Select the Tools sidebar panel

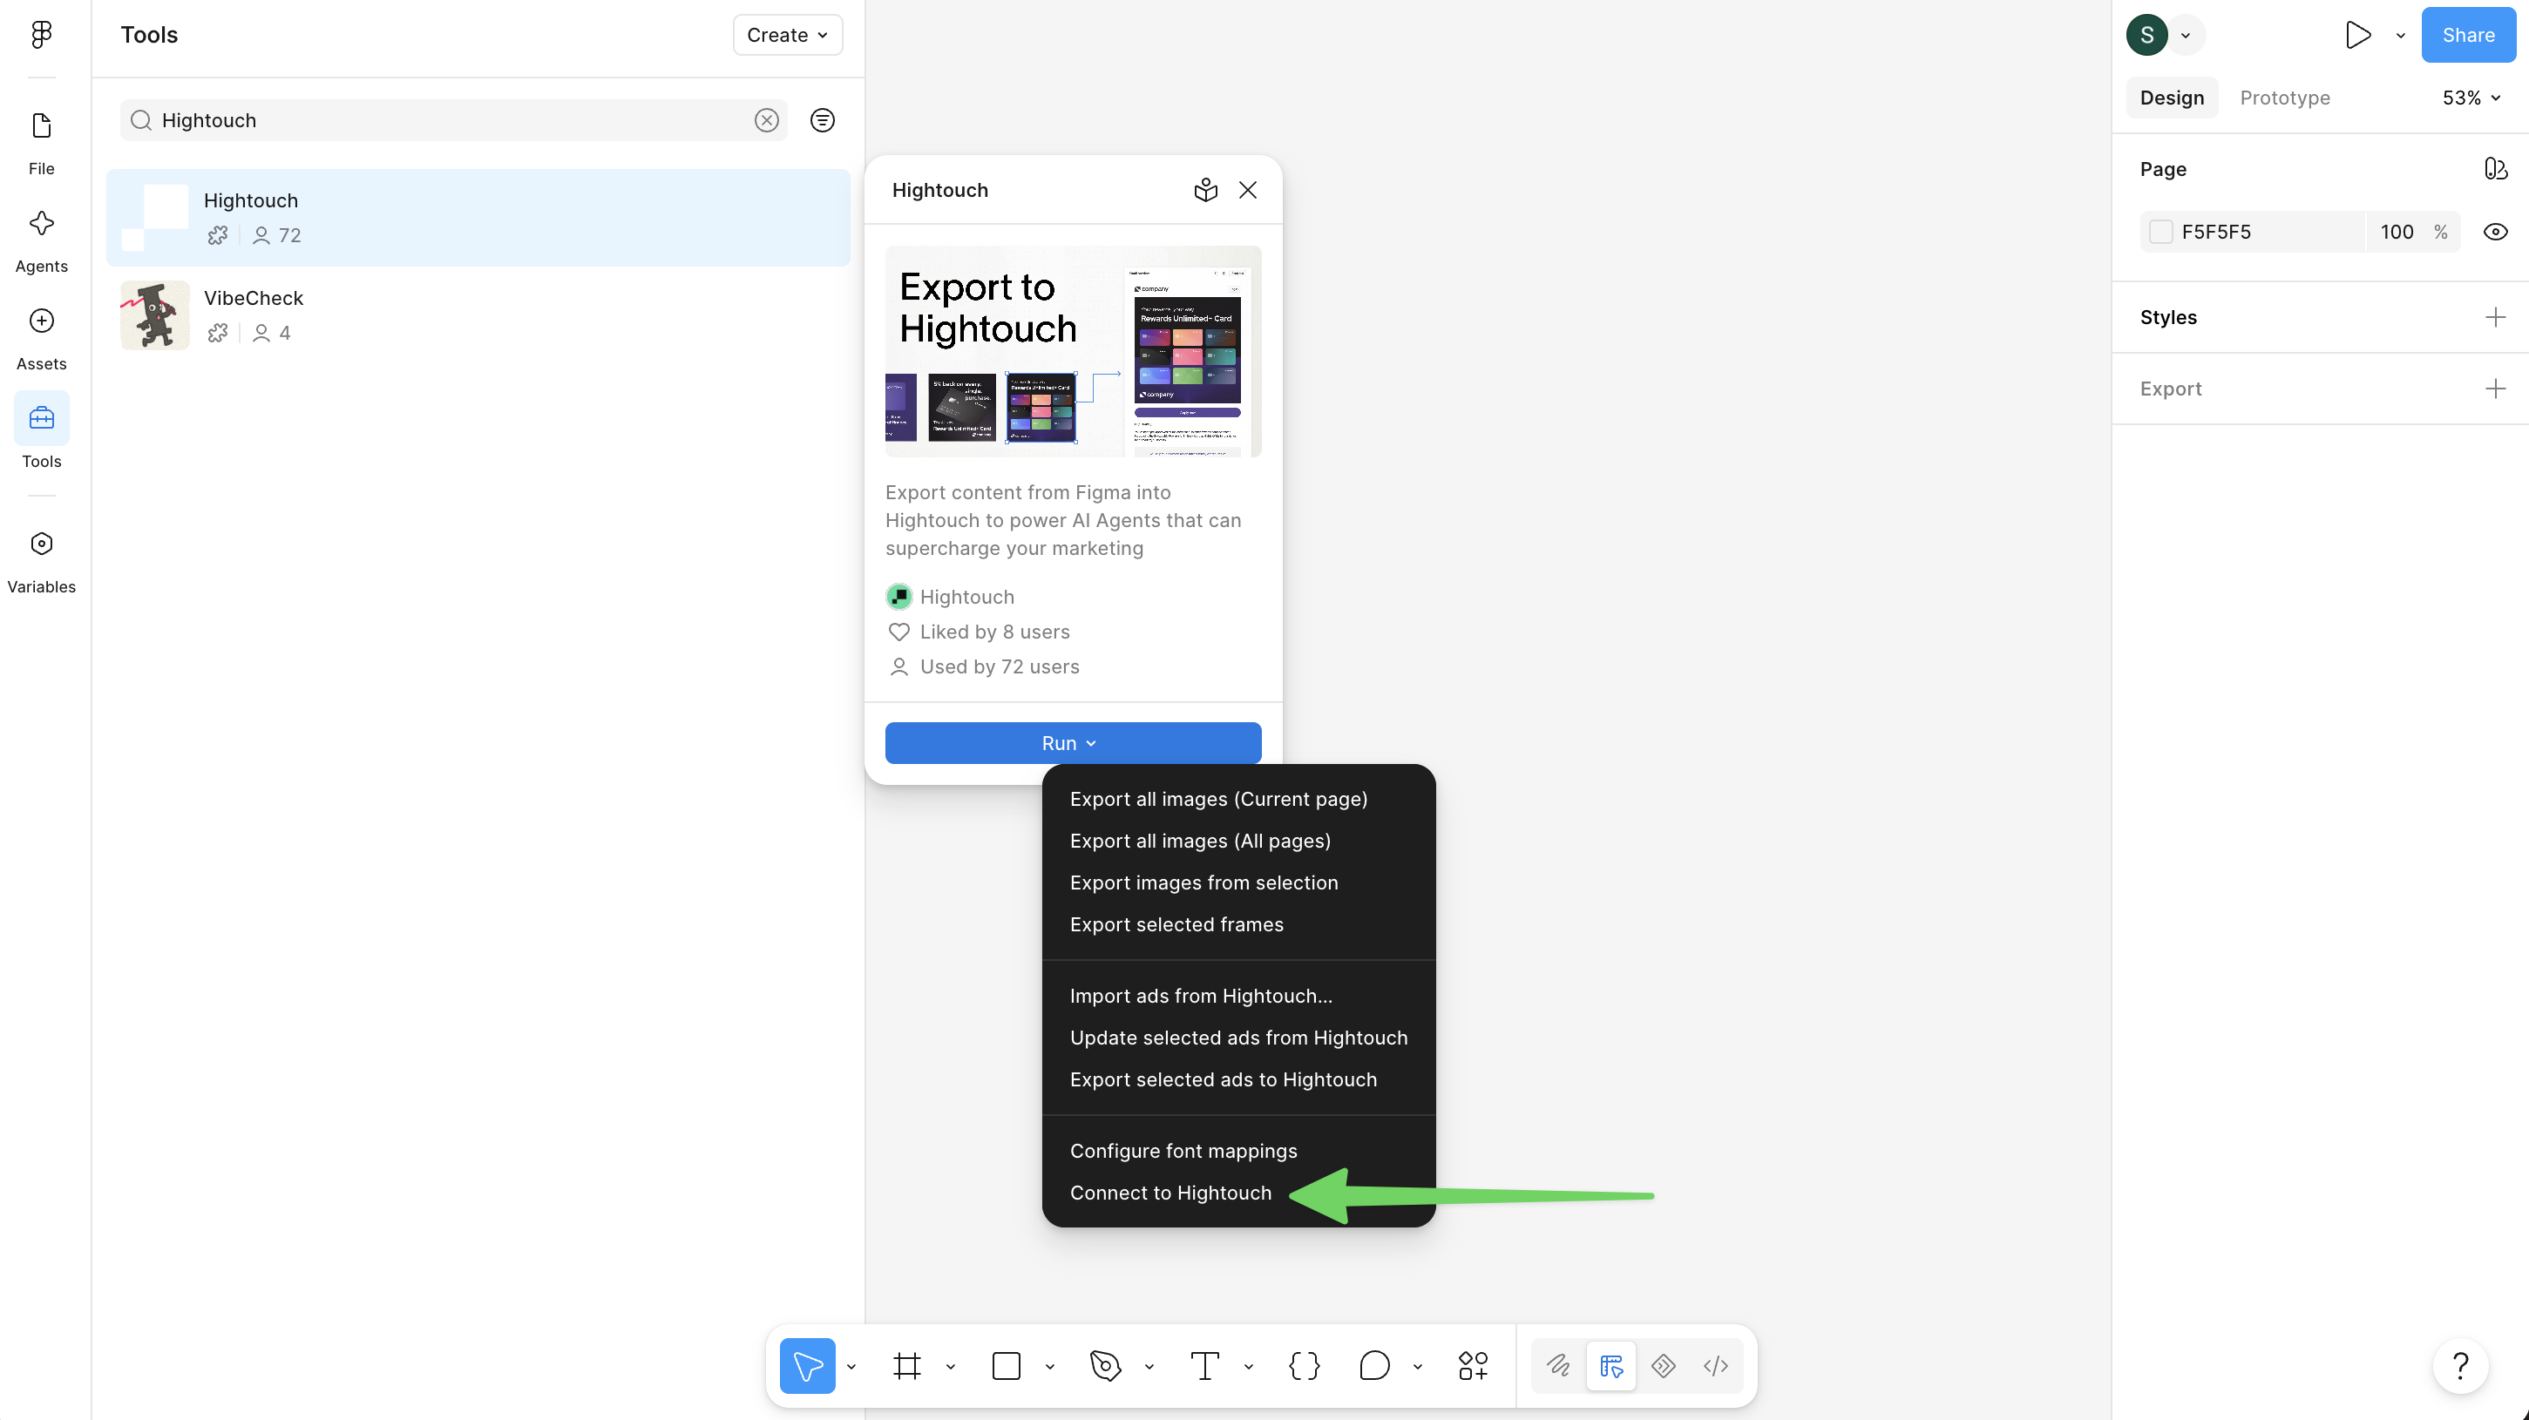[41, 436]
